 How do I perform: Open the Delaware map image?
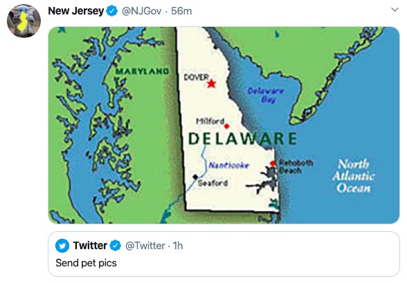(x=224, y=125)
